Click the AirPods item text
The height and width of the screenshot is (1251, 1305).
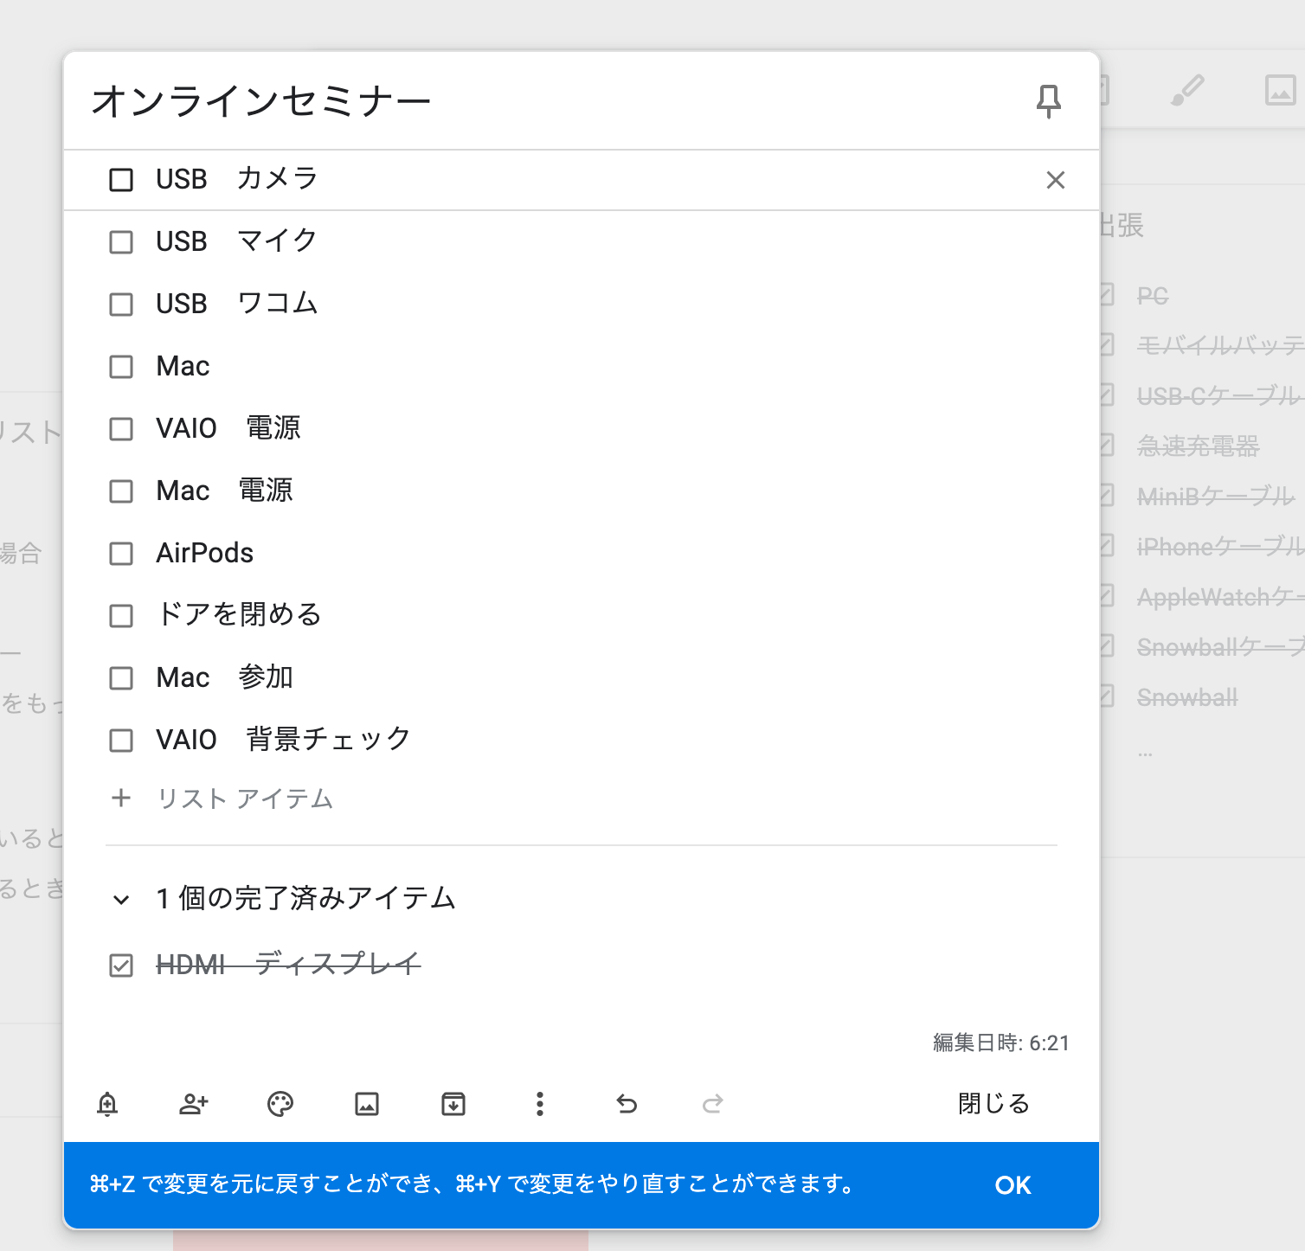click(x=205, y=553)
